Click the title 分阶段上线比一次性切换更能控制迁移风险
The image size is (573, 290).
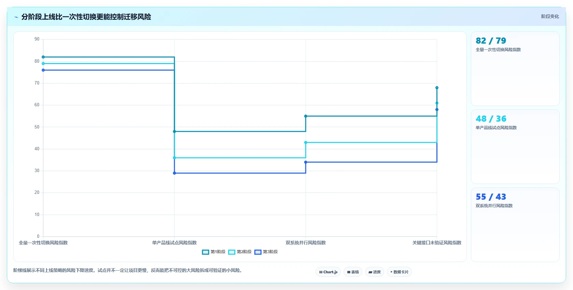86,17
